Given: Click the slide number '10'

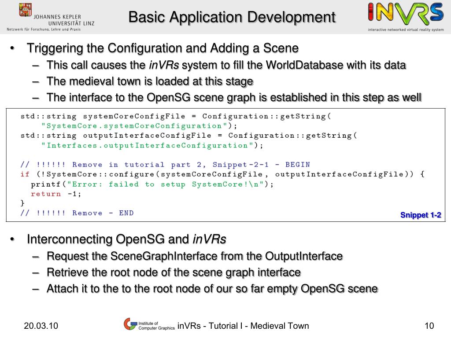Looking at the screenshot, I should point(429,326).
